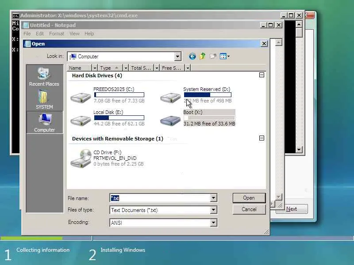
Task: Sort by the Type column header
Action: click(110, 68)
